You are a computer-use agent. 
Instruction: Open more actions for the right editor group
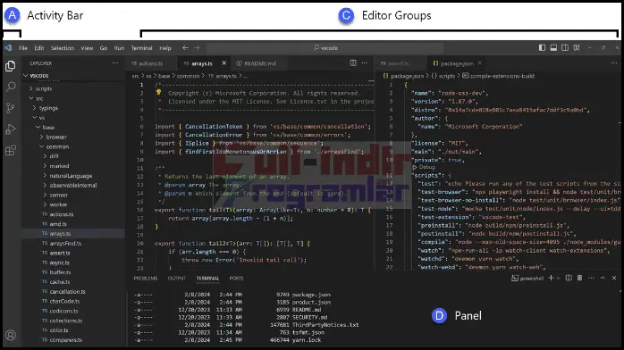(614, 63)
